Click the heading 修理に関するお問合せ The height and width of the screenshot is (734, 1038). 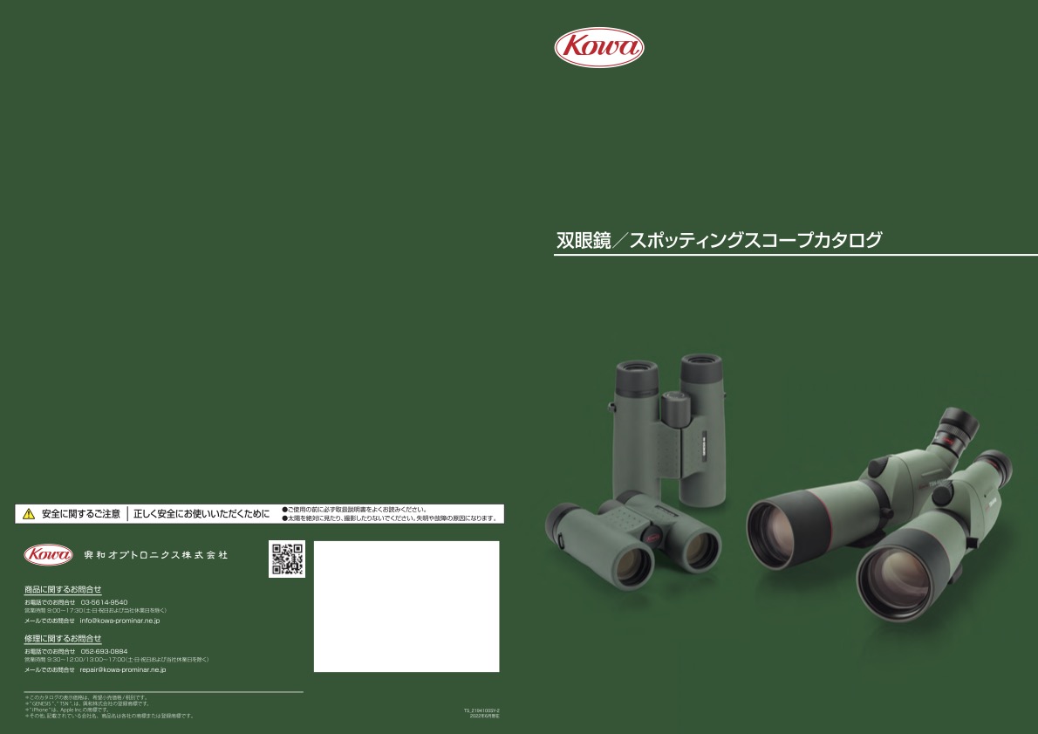click(63, 639)
